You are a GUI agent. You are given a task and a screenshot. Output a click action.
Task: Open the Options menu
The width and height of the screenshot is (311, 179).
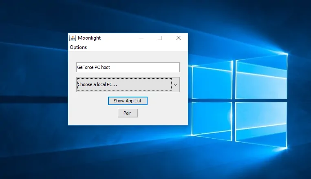tap(78, 47)
